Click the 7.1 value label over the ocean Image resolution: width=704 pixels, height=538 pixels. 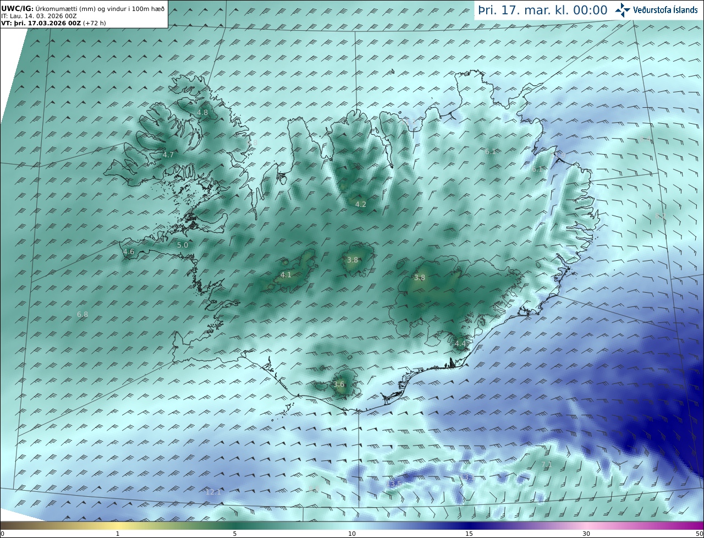[546, 465]
